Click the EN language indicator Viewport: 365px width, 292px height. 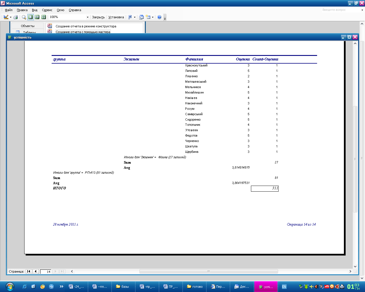[284, 287]
